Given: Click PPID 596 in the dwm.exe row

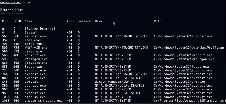Looking at the screenshot, I should tap(16, 82).
